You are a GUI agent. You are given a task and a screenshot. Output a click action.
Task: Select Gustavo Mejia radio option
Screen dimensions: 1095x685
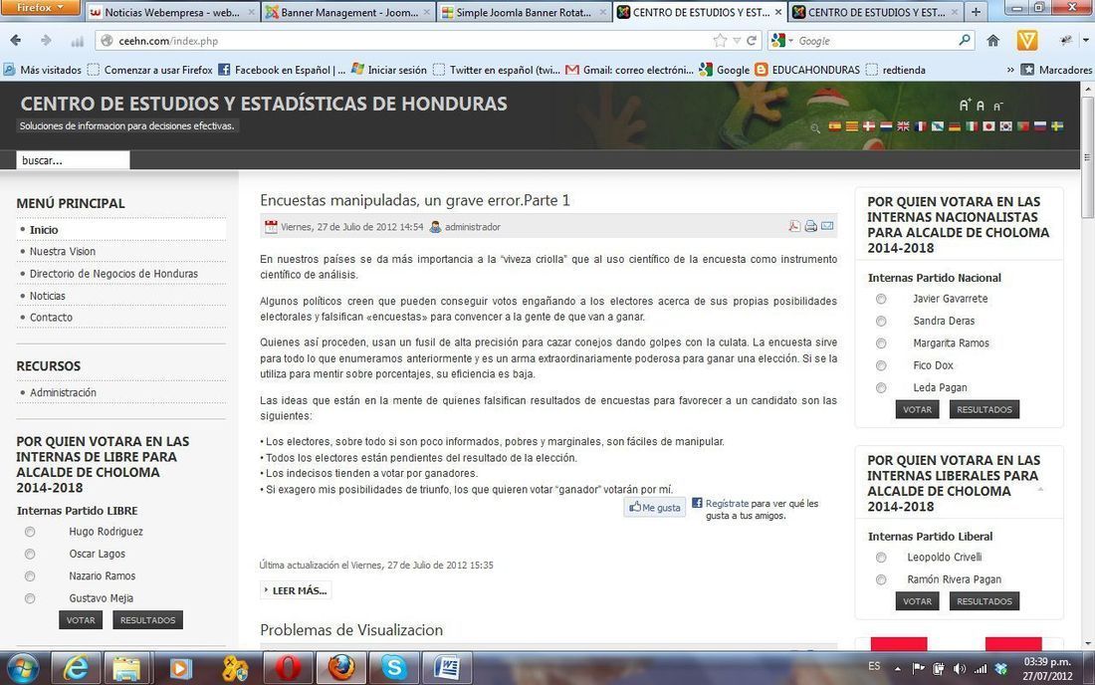(x=29, y=599)
